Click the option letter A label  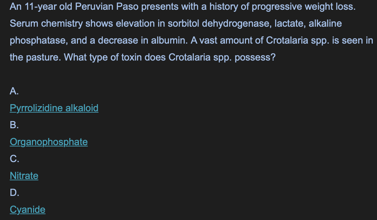(14, 91)
